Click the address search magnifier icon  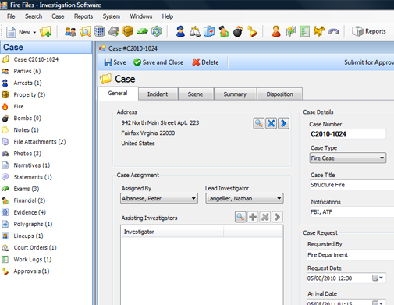coord(259,123)
